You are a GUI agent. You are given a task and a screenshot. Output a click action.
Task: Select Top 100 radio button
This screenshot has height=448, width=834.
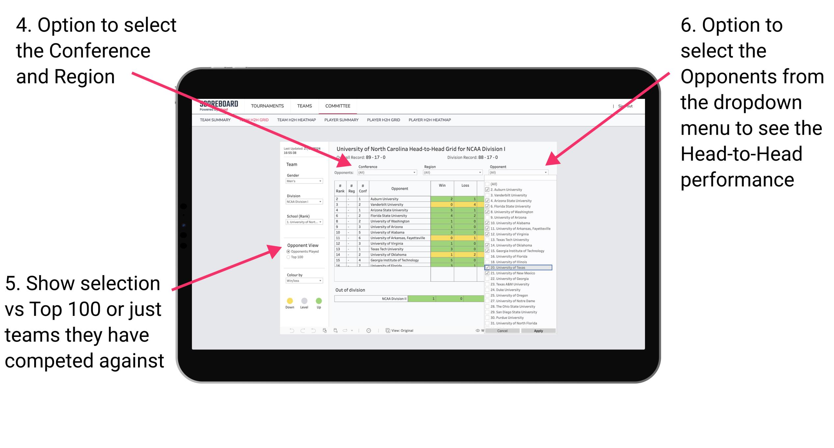coord(288,257)
